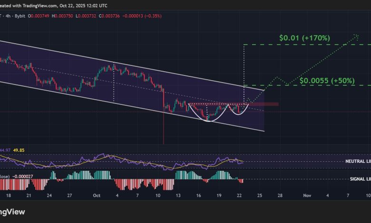Click the yellow RSI value 49.85

click(19, 151)
